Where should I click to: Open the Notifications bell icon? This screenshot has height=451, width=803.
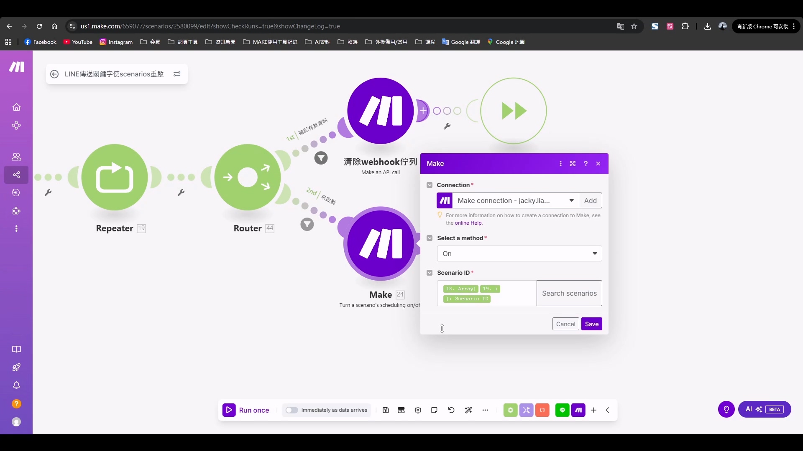[x=16, y=385]
